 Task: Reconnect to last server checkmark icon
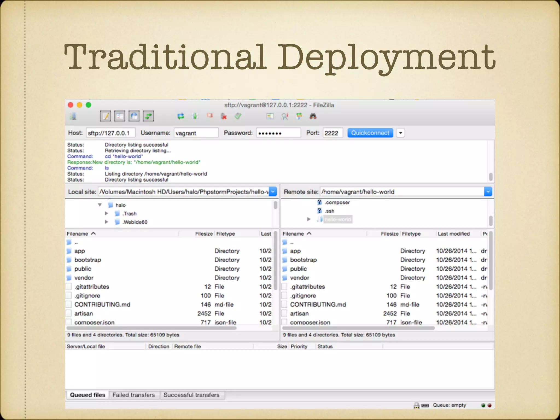tap(238, 116)
